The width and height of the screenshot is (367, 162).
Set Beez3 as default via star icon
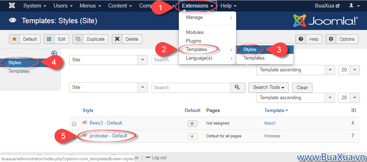192,123
